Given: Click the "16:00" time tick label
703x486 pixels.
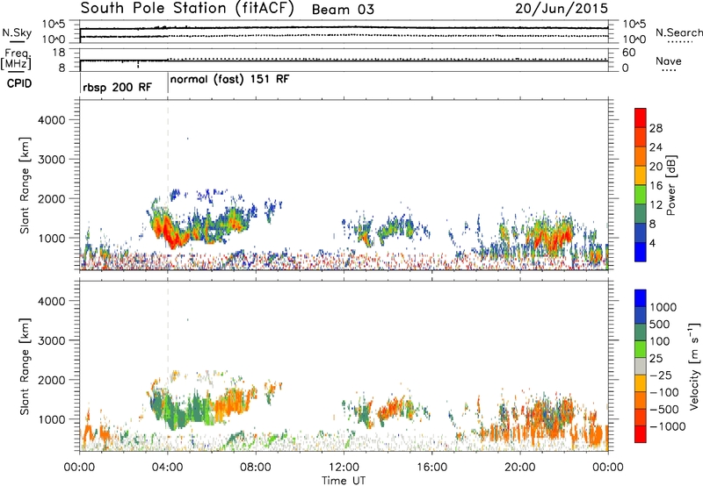Looking at the screenshot, I should (431, 468).
